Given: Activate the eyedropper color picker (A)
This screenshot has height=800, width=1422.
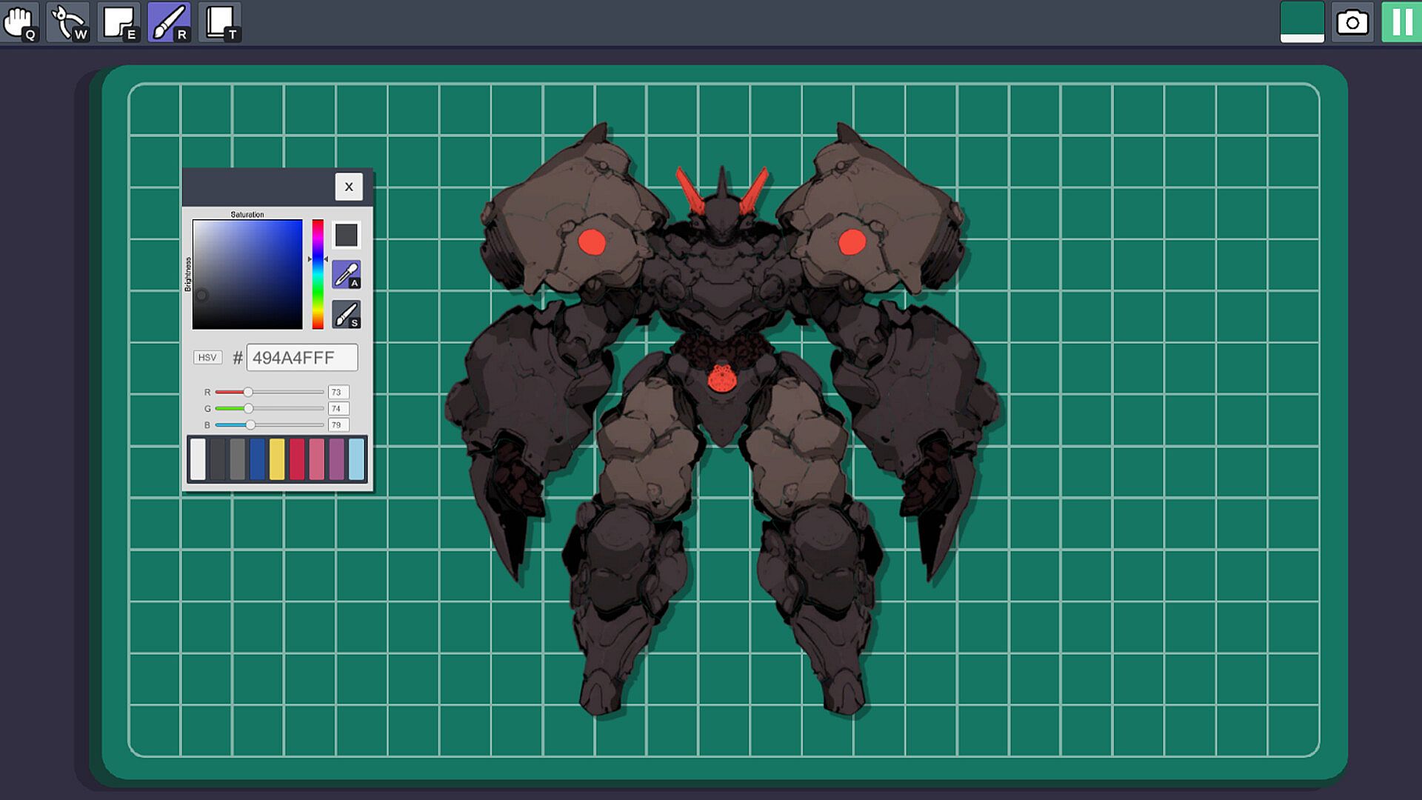Looking at the screenshot, I should 346,275.
